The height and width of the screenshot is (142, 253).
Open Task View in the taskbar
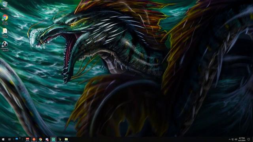(x=9, y=139)
